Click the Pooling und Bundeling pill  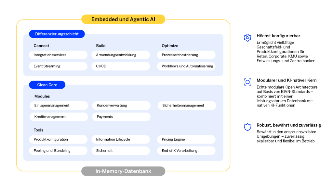point(58,151)
